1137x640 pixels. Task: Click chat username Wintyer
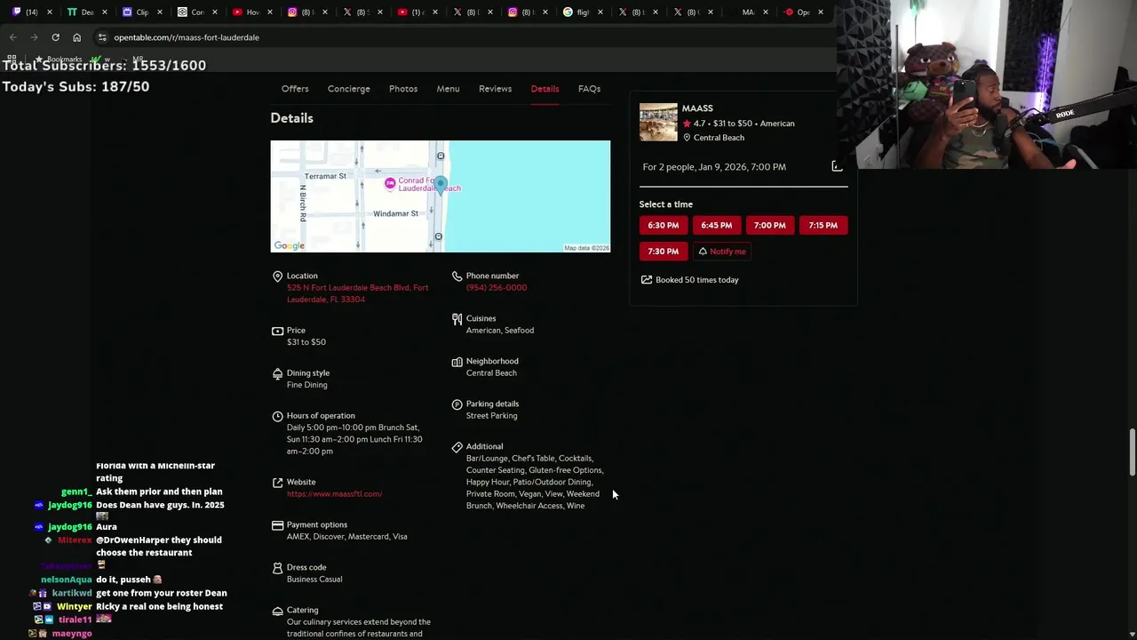coord(75,607)
